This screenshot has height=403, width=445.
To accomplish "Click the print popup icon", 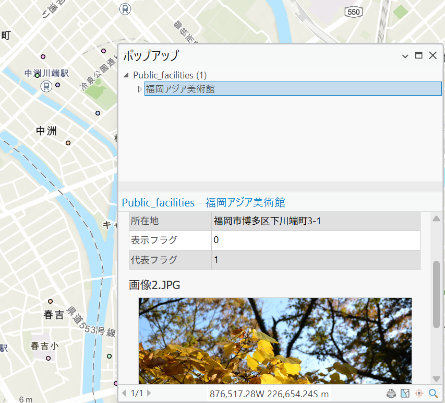I will click(391, 393).
